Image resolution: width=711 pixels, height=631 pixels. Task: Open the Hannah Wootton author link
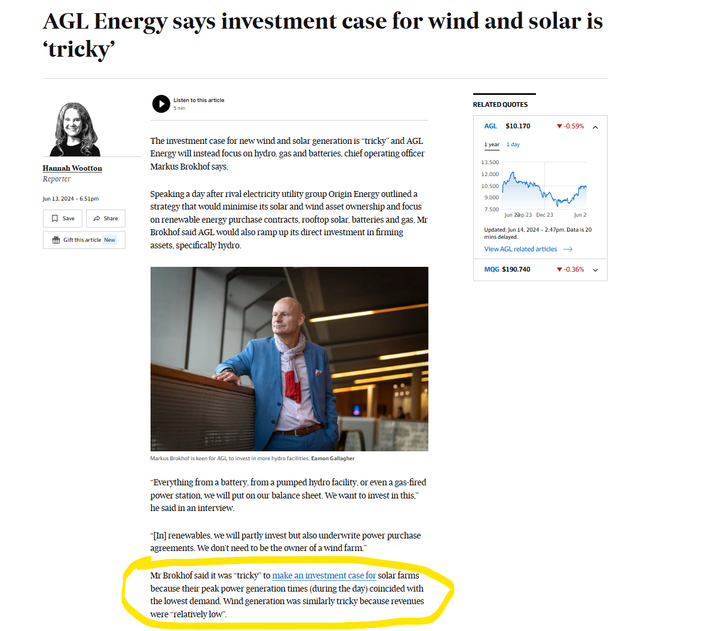pos(72,168)
